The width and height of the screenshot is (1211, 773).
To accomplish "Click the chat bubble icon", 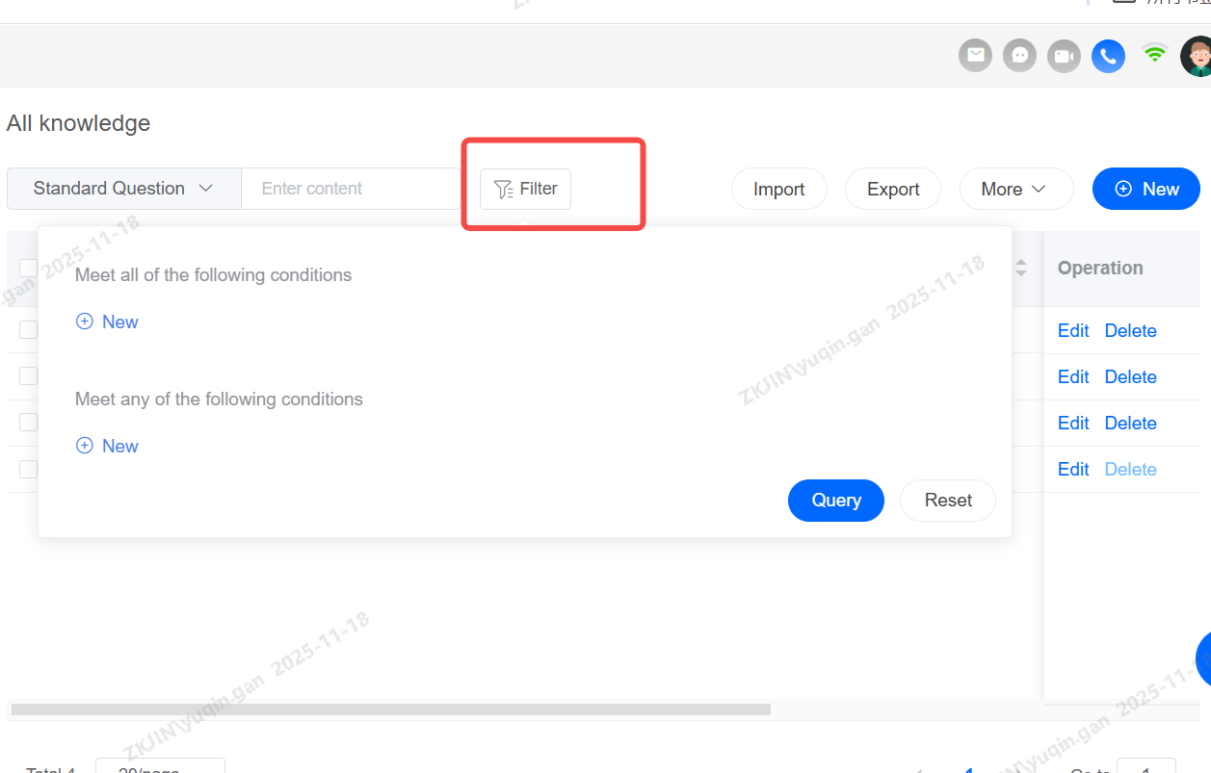I will coord(1019,56).
